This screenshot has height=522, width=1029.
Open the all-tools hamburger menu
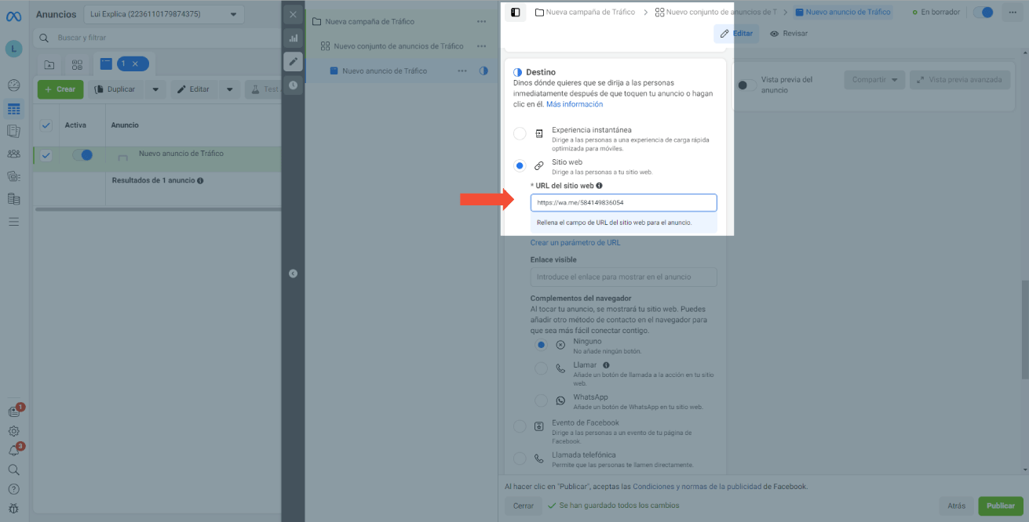tap(13, 222)
